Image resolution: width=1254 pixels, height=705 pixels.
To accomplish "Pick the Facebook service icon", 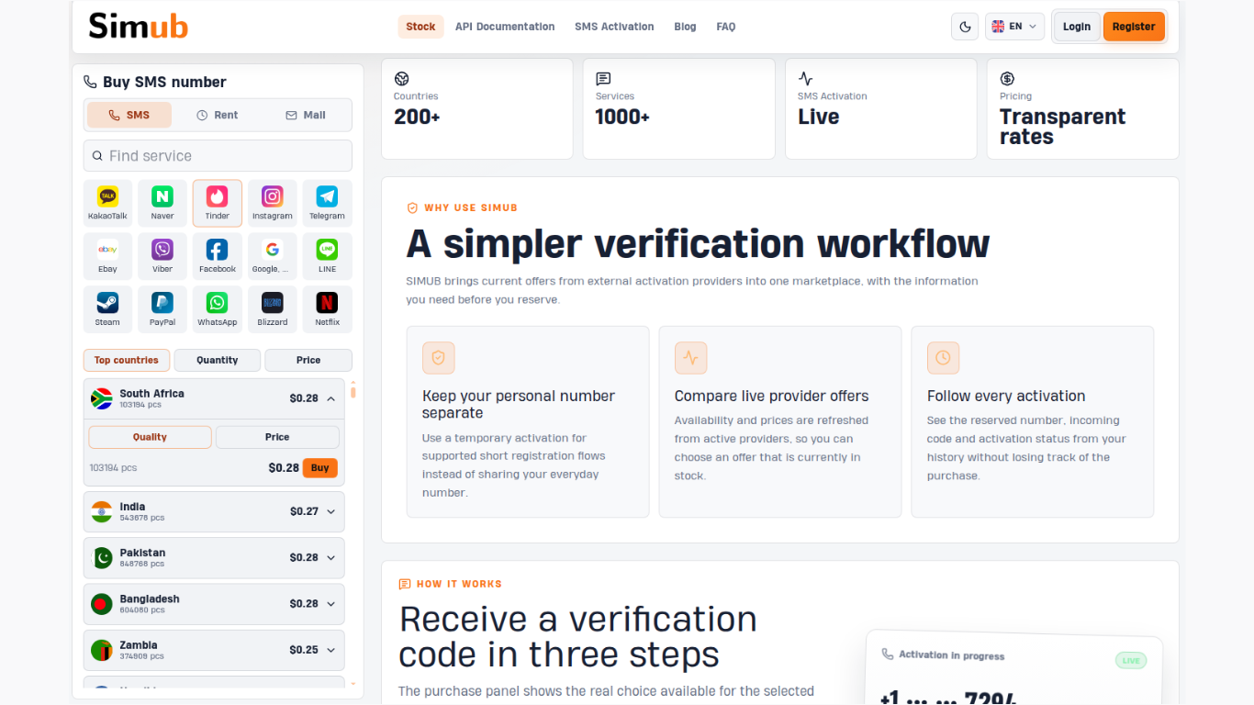I will tap(218, 256).
